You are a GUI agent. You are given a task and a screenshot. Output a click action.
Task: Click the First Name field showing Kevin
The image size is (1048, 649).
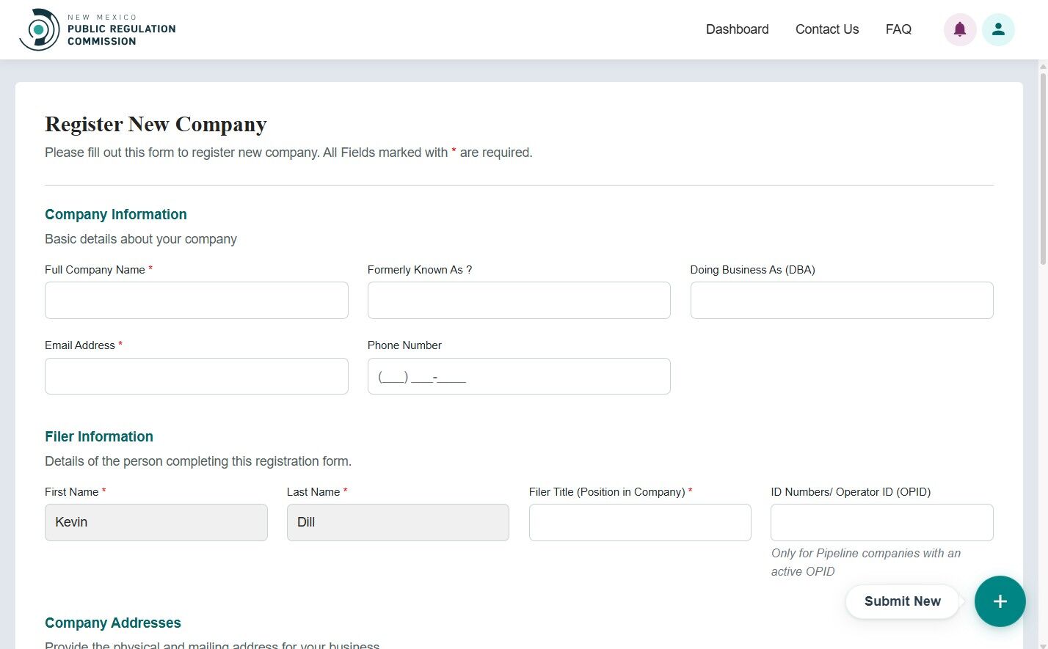[x=156, y=522]
